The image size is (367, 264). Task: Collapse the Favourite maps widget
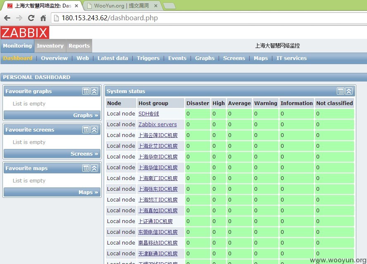click(x=94, y=168)
